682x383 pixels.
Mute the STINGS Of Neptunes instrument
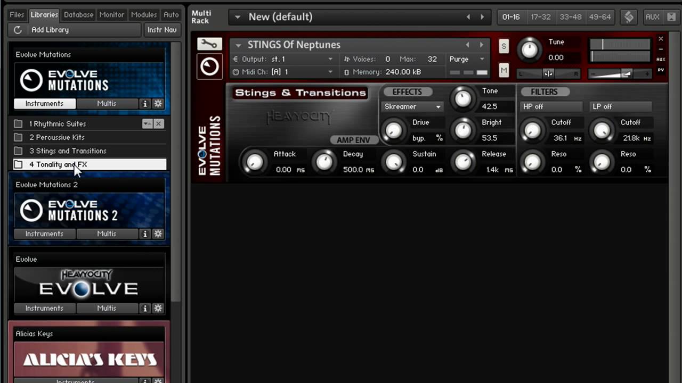point(504,70)
